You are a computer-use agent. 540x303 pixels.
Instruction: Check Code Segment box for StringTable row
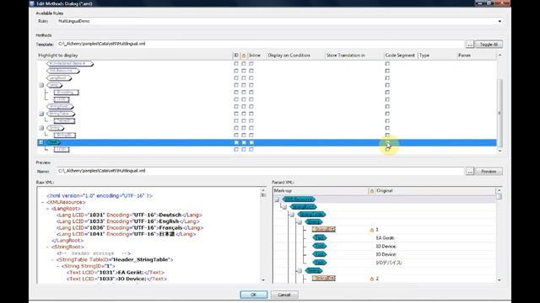click(387, 114)
